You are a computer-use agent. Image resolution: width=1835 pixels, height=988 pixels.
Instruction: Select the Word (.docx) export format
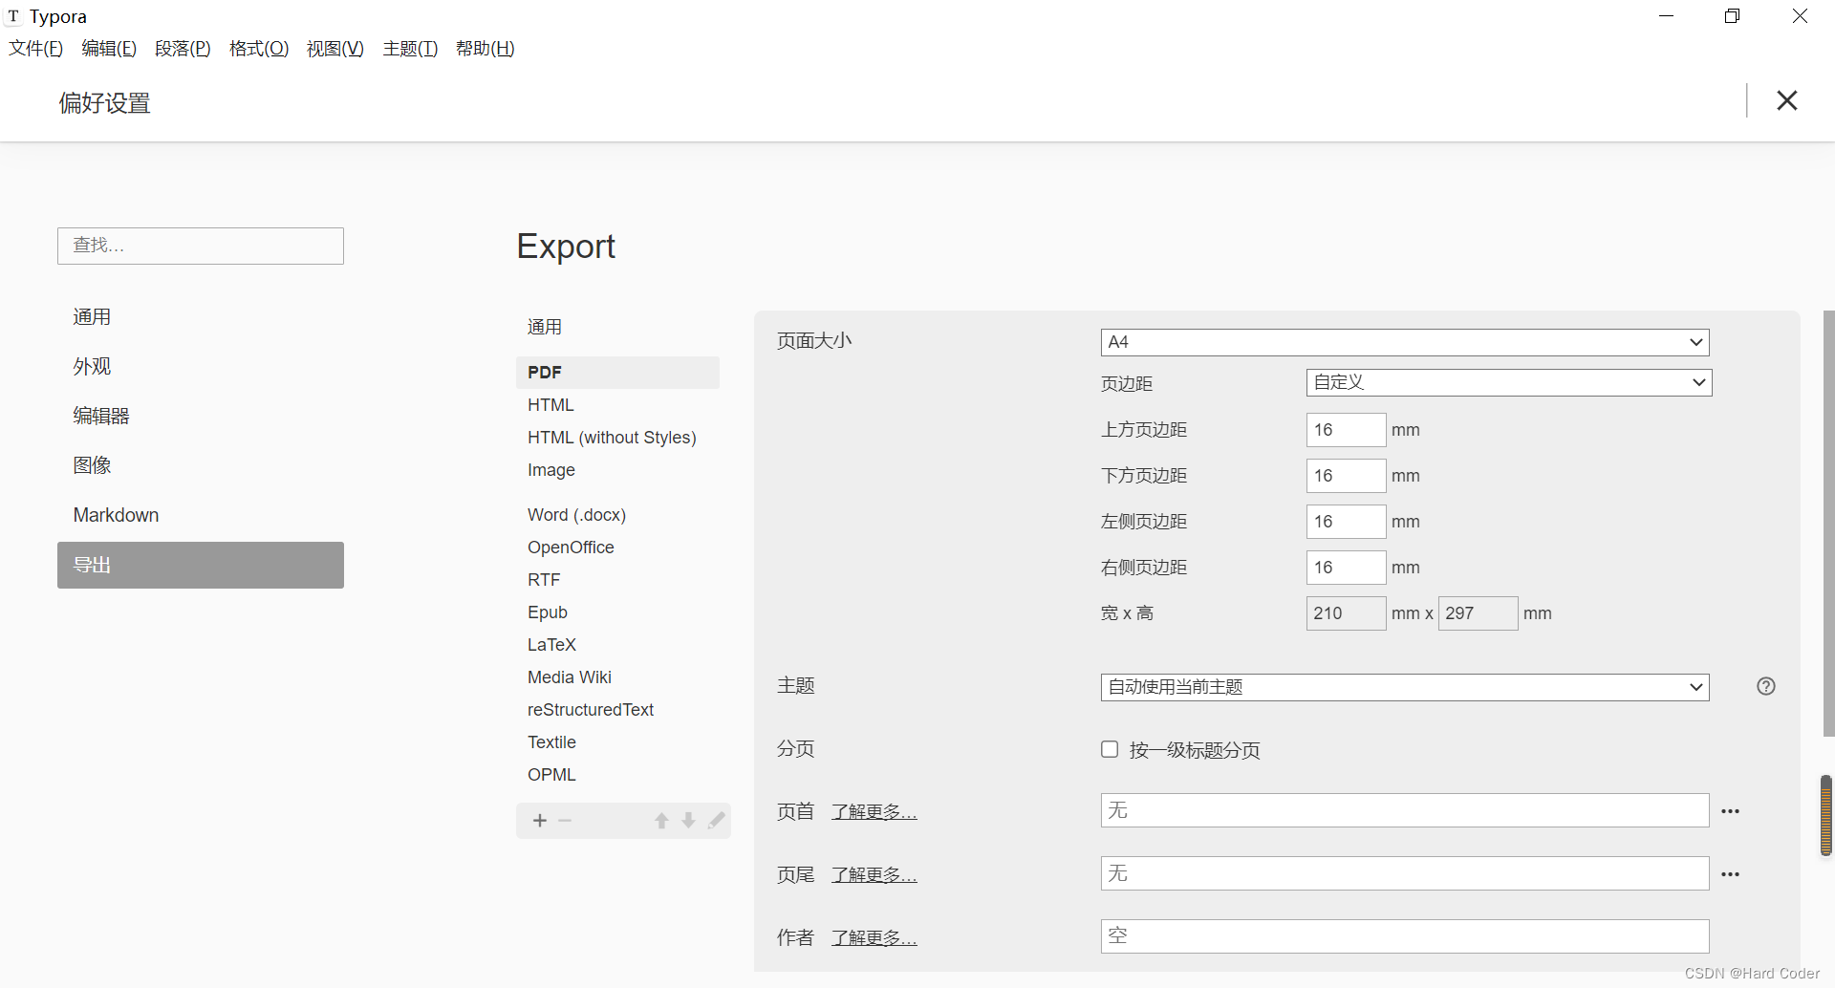click(x=617, y=515)
